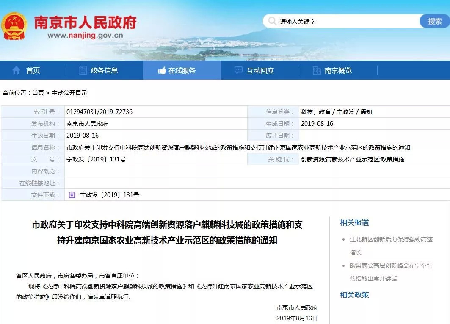Image resolution: width=450 pixels, height=324 pixels.
Task: Click the www.nanjing.gov.cn site address
Action: click(x=85, y=36)
